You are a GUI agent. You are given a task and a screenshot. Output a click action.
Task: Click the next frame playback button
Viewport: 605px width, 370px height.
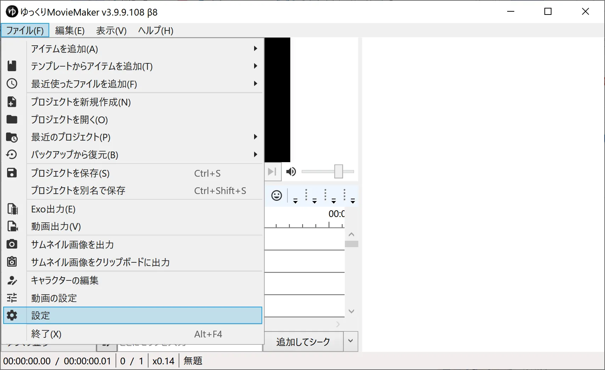[272, 172]
